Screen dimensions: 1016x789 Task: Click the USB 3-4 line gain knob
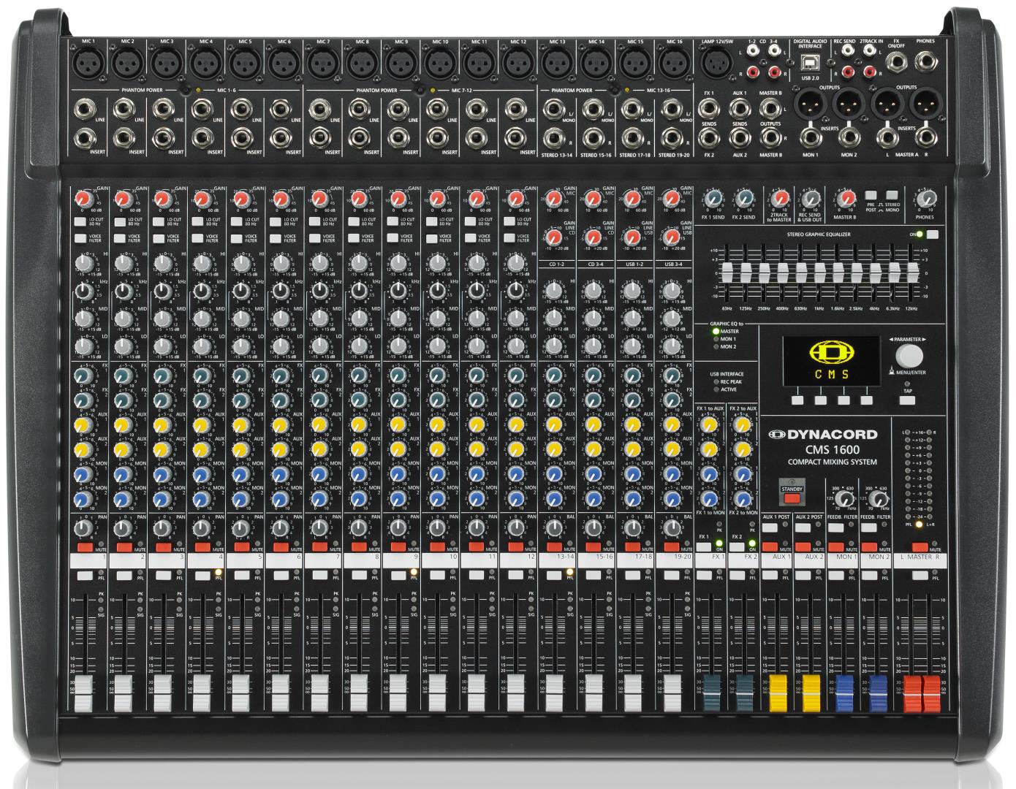click(x=672, y=237)
